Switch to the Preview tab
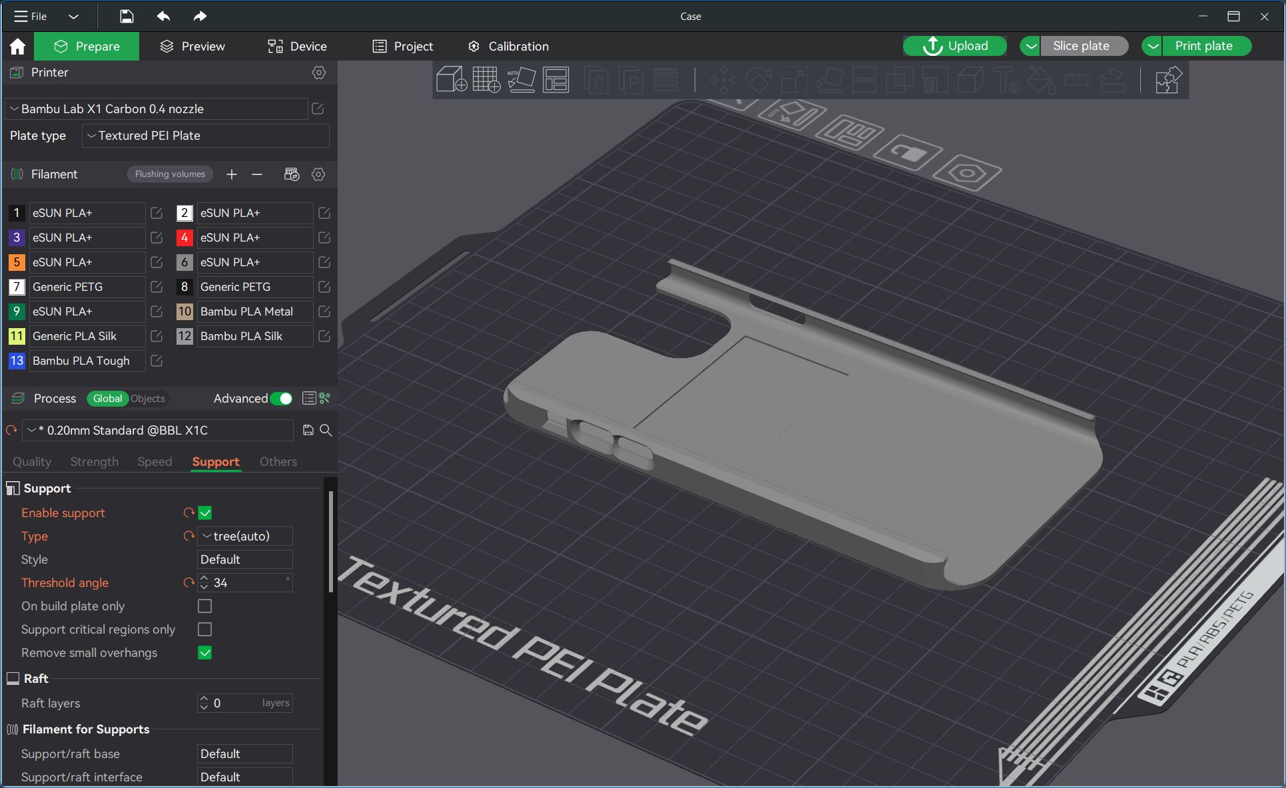1286x788 pixels. coord(192,46)
